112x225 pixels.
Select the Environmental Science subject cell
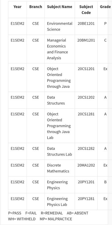click(60, 26)
